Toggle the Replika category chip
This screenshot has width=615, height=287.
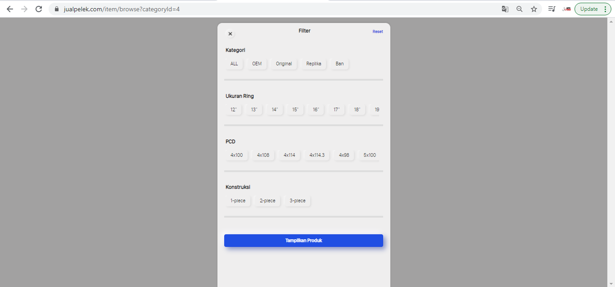(x=314, y=64)
